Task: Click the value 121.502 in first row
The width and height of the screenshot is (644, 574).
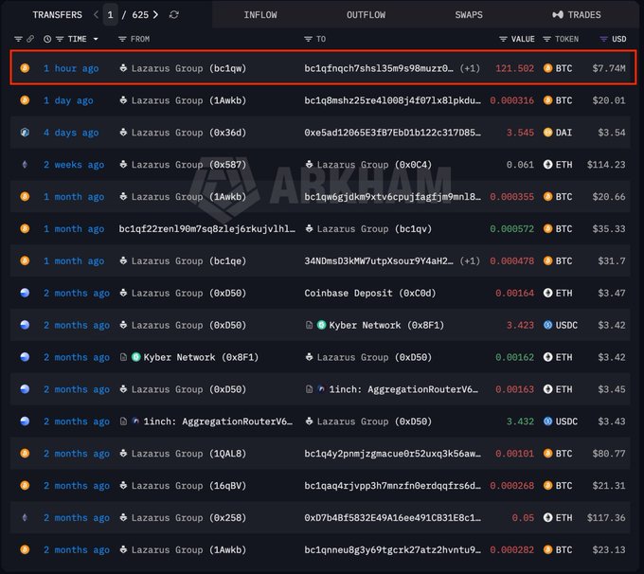Action: pyautogui.click(x=514, y=68)
